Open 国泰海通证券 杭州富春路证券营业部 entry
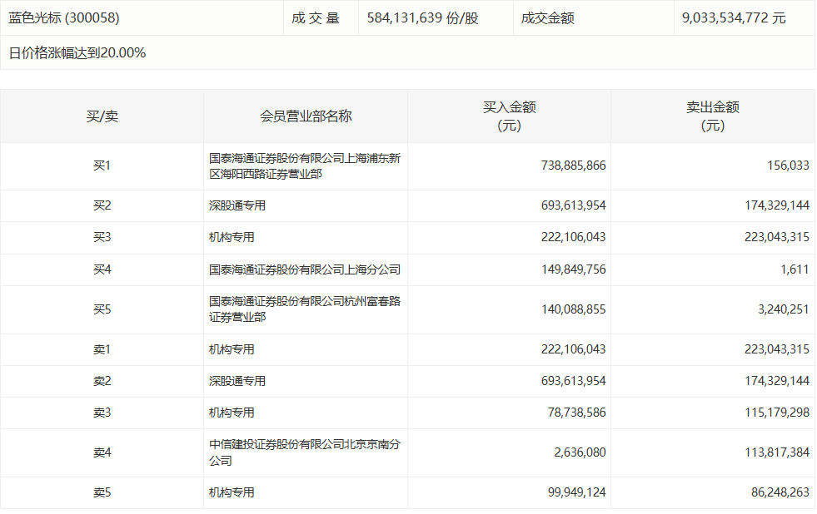Image resolution: width=817 pixels, height=514 pixels. (305, 309)
